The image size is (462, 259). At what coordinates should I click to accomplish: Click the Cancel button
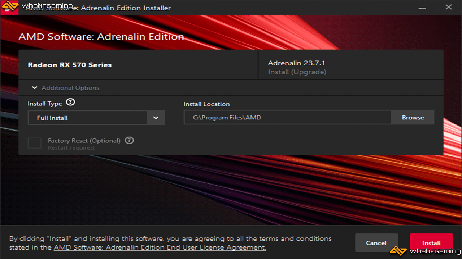376,243
